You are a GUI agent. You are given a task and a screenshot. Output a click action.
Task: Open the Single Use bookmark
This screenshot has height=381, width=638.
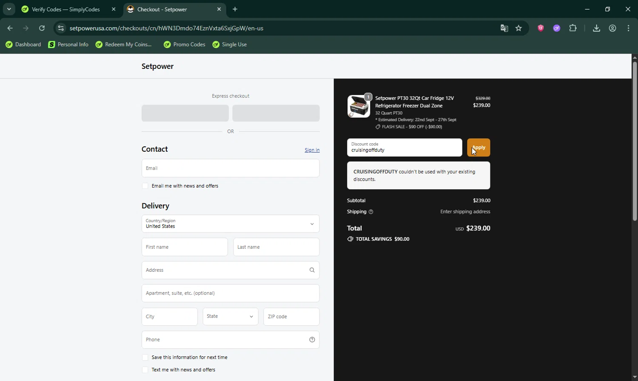pos(230,45)
